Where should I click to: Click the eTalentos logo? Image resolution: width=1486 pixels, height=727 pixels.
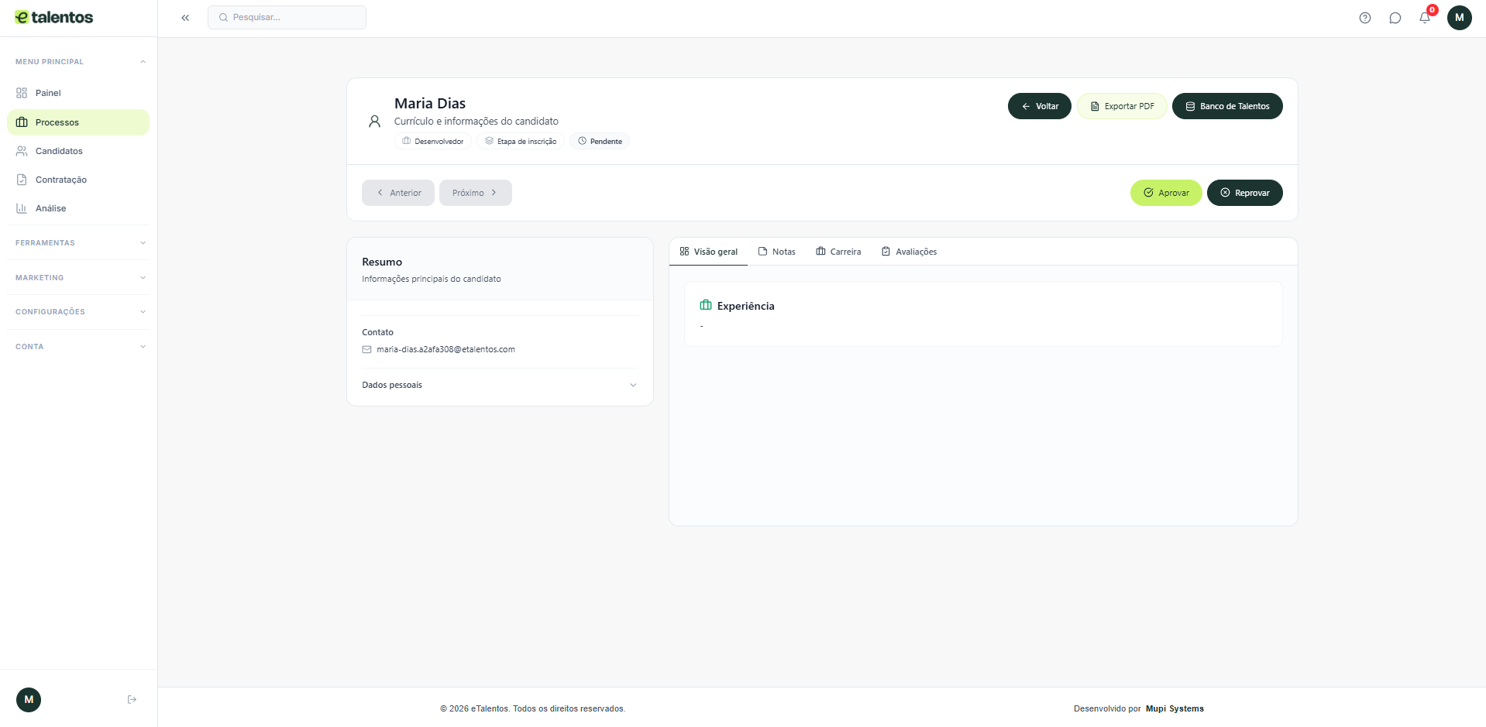pyautogui.click(x=54, y=18)
